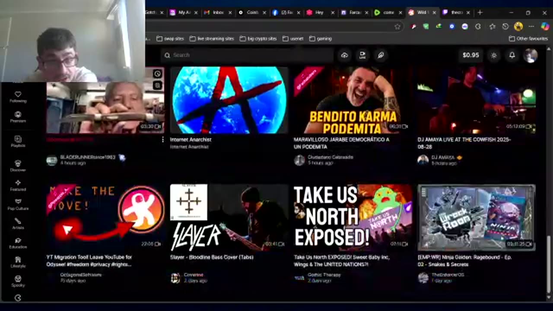This screenshot has width=553, height=311.
Task: Open the Wreck Room Ninja Gaiden thumbnail
Action: (477, 217)
